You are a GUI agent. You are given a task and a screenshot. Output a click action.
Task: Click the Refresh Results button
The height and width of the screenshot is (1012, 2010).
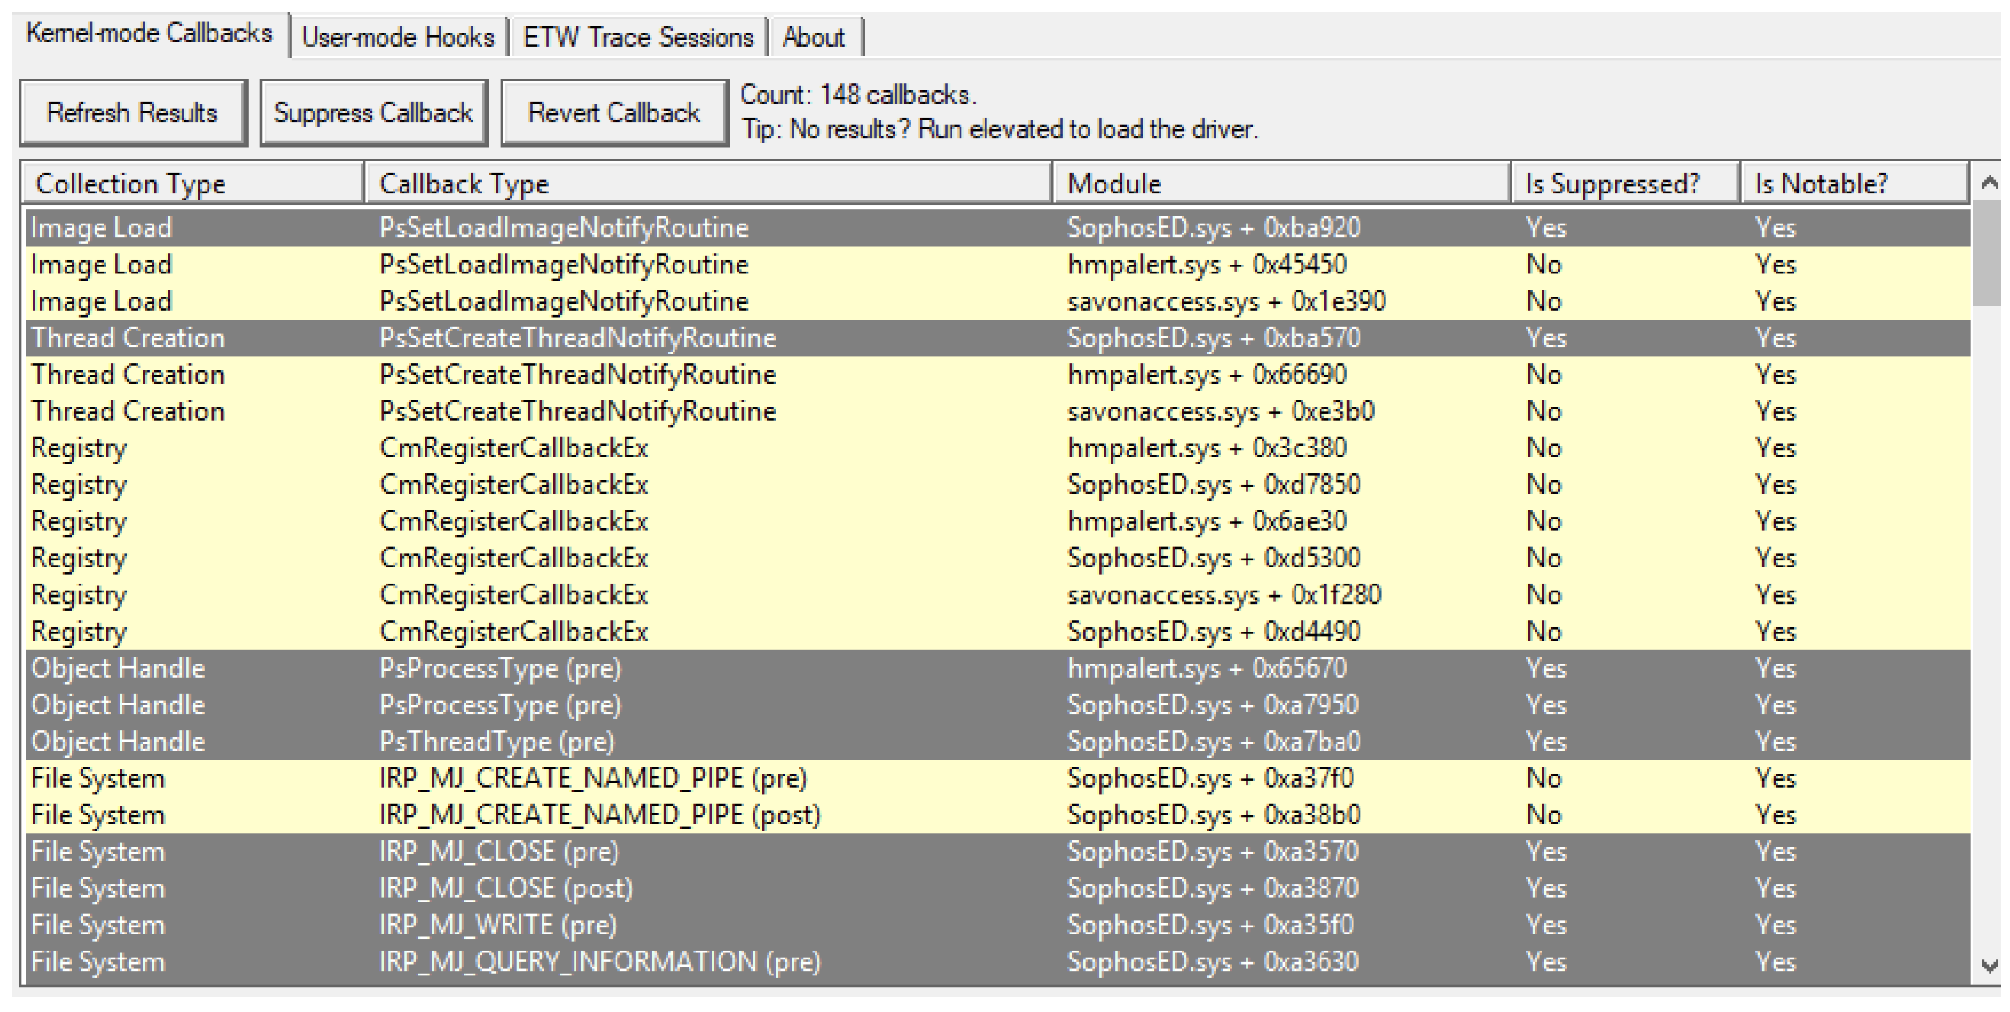pos(133,113)
